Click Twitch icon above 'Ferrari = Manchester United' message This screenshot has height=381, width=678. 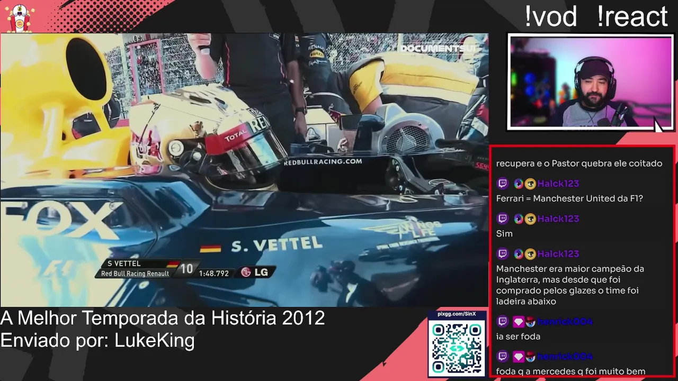point(503,184)
